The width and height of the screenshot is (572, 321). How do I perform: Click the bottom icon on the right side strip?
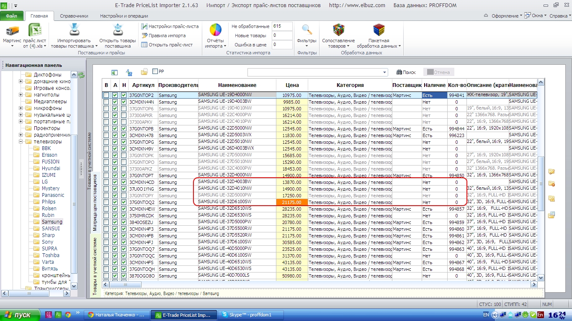(551, 215)
